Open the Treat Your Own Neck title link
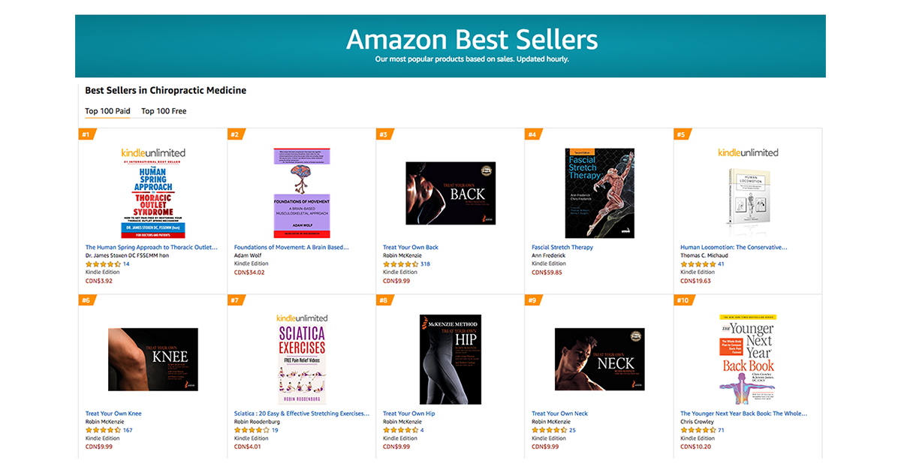The height and width of the screenshot is (473, 901). point(559,414)
